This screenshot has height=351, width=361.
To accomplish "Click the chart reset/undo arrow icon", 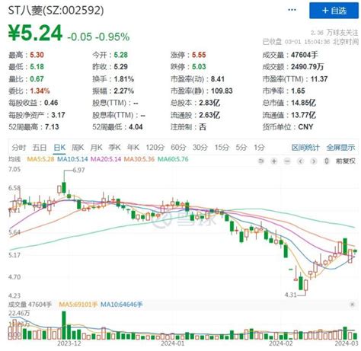I will tap(260, 161).
